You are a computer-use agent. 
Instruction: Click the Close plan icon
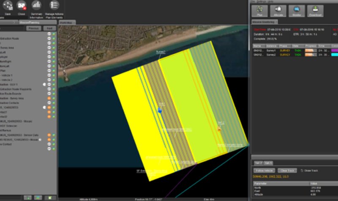click(21, 6)
